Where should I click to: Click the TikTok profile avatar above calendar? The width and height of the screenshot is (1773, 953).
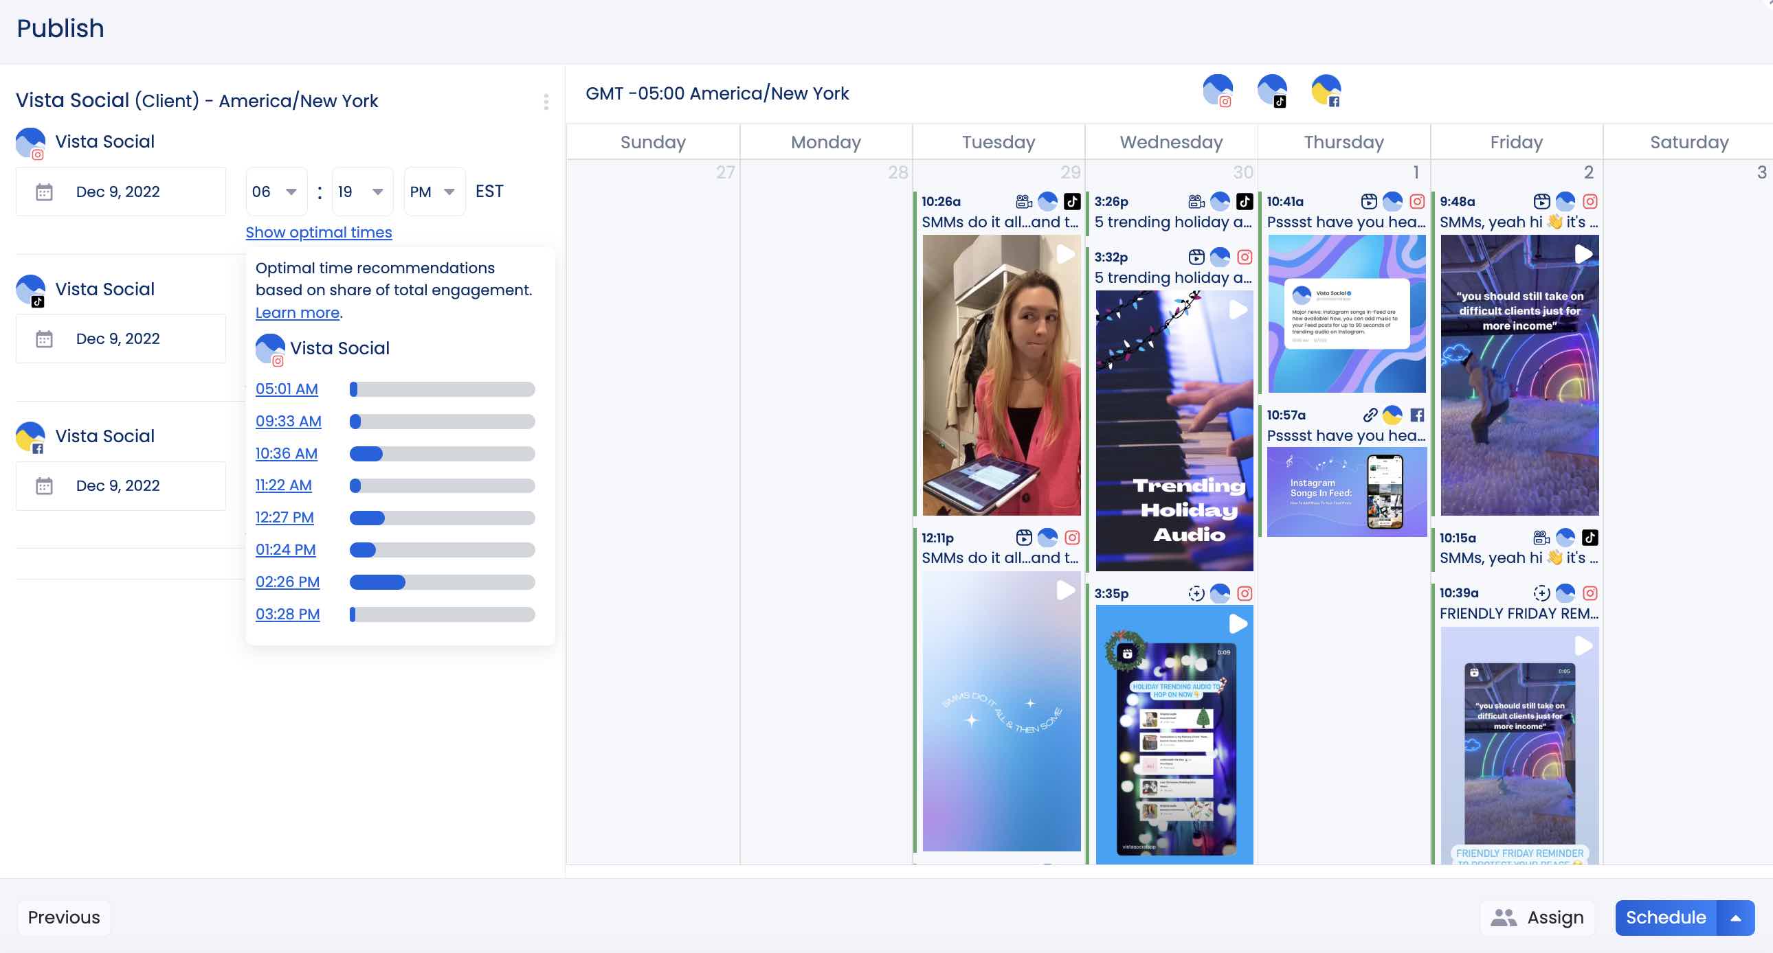[1271, 91]
